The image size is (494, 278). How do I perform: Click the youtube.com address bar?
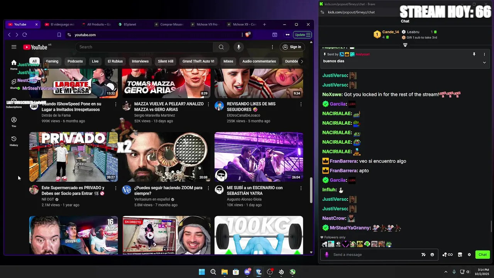coord(154,35)
